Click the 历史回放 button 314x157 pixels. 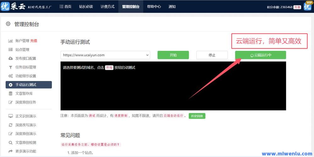click(197, 116)
